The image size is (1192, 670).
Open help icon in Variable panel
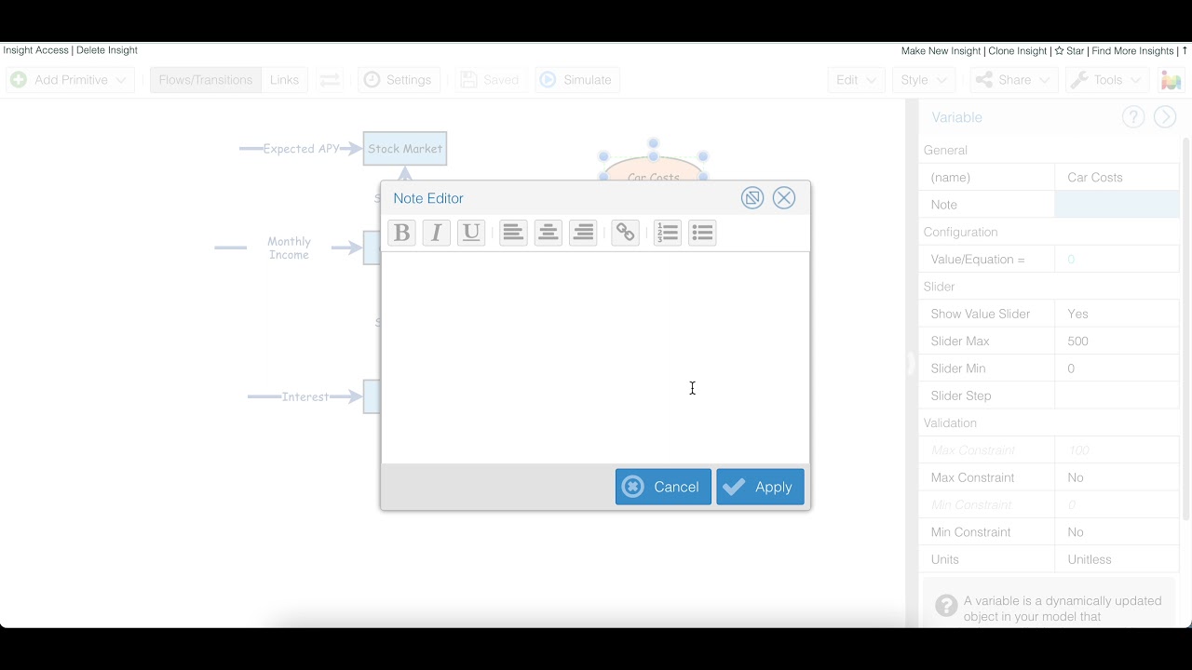[1133, 116]
